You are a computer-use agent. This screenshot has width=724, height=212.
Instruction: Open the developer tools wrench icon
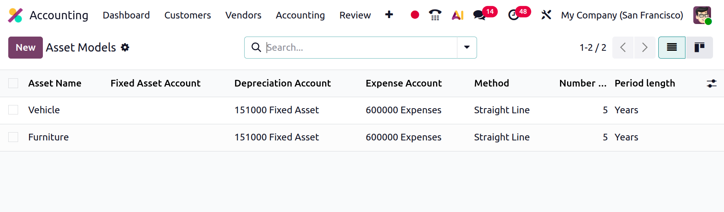pos(546,15)
